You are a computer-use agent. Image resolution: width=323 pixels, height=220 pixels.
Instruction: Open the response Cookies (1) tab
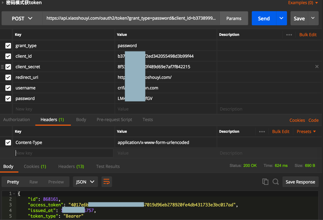click(x=35, y=166)
